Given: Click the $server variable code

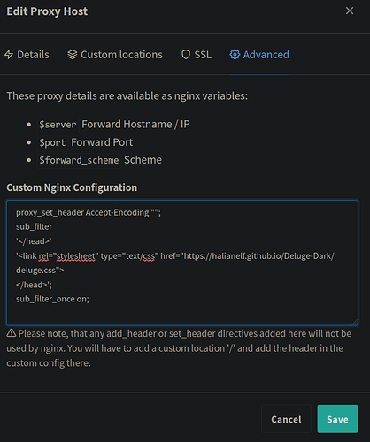Looking at the screenshot, I should [x=58, y=125].
